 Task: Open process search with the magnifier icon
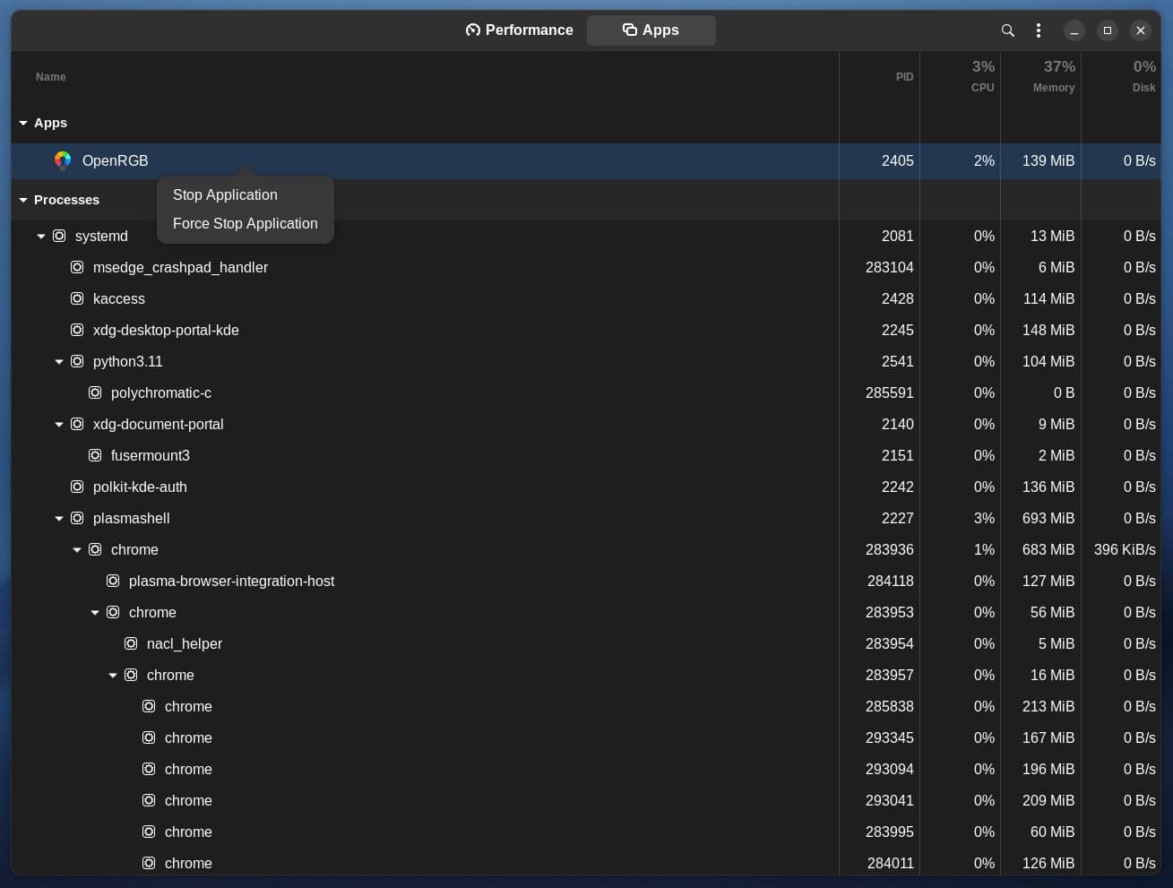coord(1007,30)
